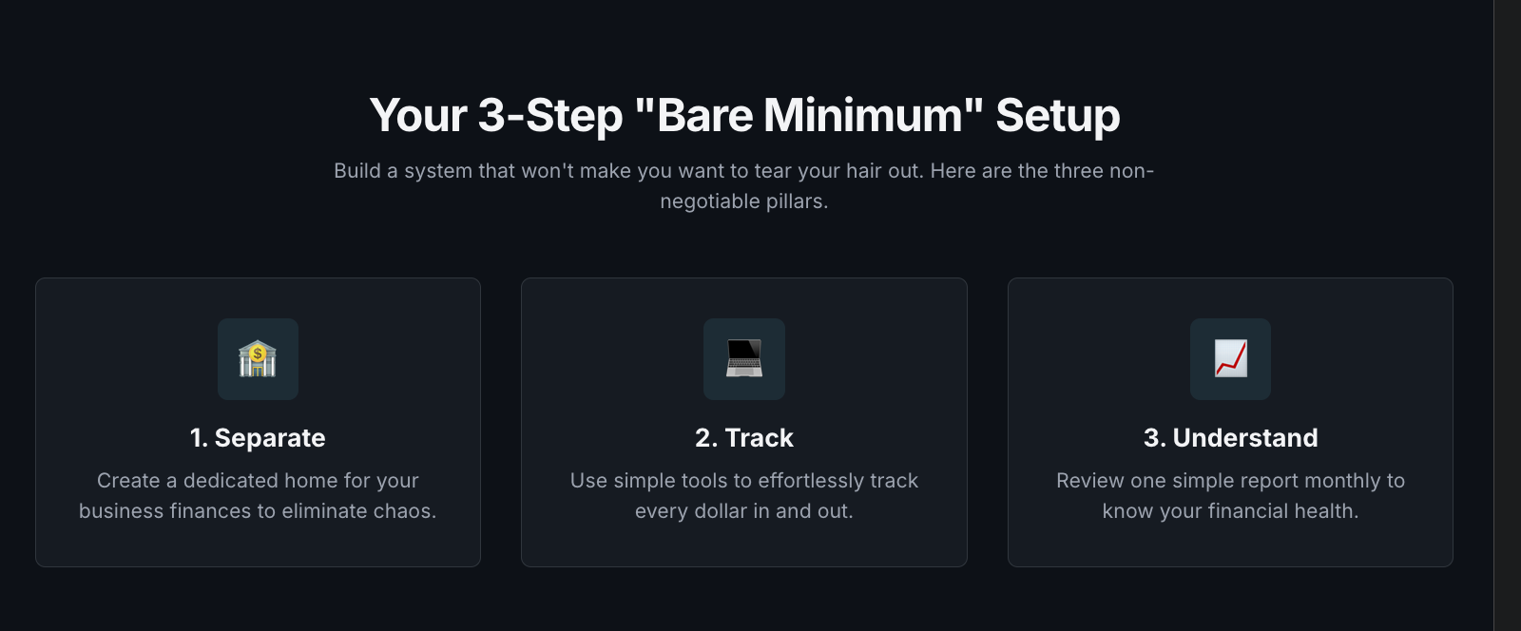This screenshot has width=1521, height=631.
Task: Select the '1. Separate' heading
Action: click(x=258, y=438)
